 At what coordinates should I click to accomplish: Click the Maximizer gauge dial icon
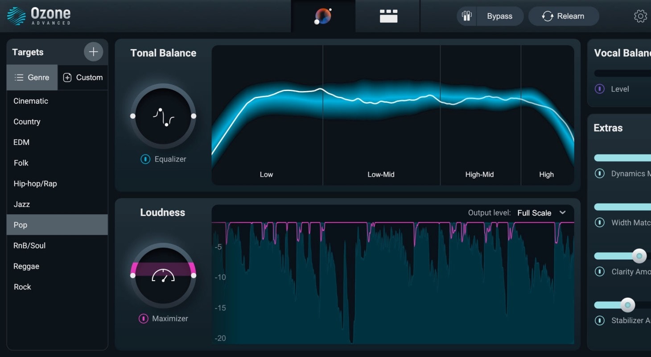coord(163,276)
